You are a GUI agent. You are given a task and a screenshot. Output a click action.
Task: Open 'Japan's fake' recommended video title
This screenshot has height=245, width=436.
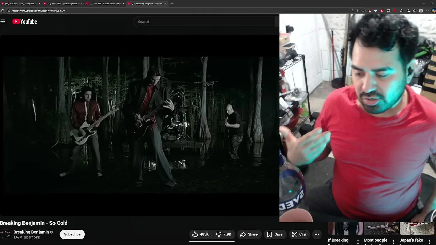(411, 240)
